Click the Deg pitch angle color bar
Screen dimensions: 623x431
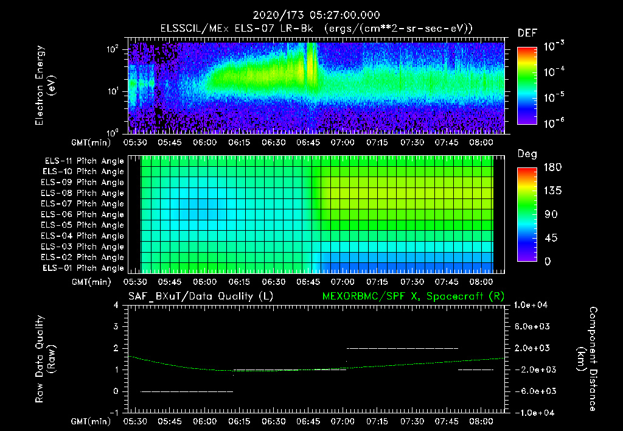pos(527,214)
